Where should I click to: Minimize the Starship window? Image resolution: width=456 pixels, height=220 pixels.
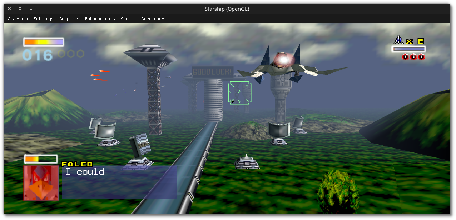click(31, 9)
